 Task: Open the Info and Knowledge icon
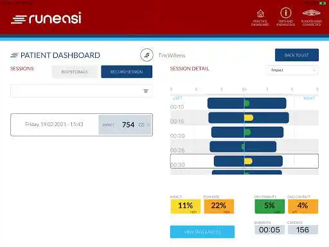[x=286, y=17]
